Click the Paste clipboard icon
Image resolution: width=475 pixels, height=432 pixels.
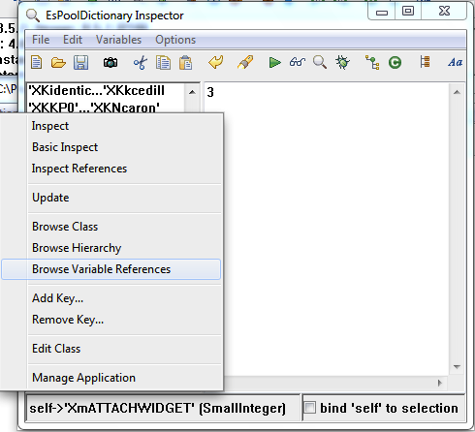click(x=186, y=62)
